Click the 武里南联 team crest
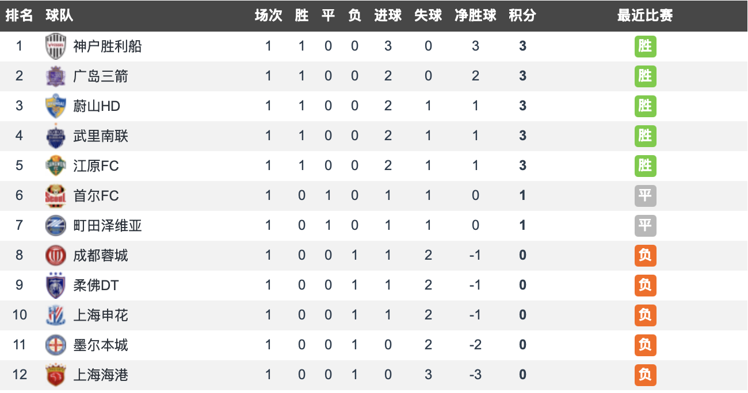The image size is (748, 393). [56, 136]
